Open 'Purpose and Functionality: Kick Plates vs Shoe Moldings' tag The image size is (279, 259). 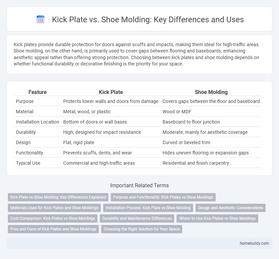(163, 197)
